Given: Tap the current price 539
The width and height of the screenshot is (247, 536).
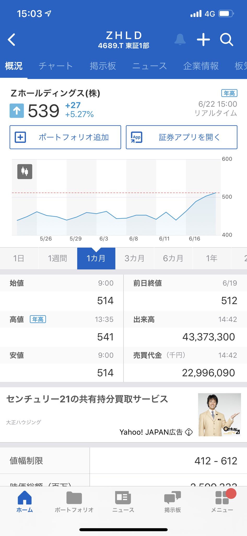Looking at the screenshot, I should (44, 111).
